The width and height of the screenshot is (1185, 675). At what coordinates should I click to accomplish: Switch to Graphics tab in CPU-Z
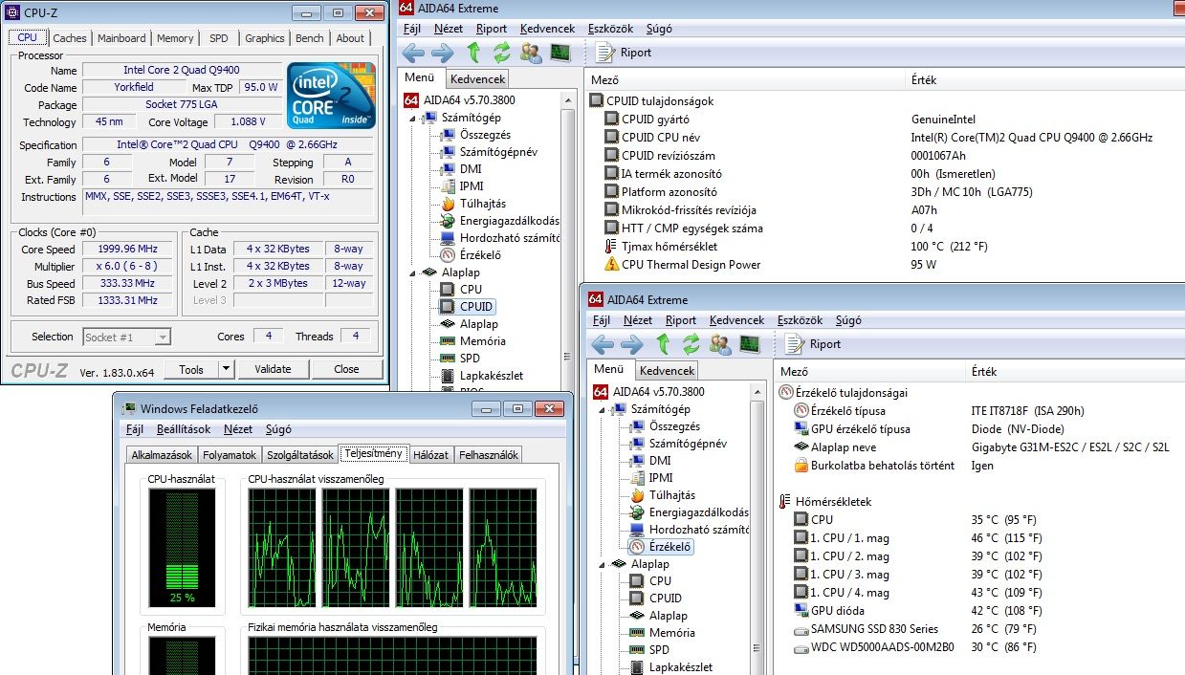(265, 38)
